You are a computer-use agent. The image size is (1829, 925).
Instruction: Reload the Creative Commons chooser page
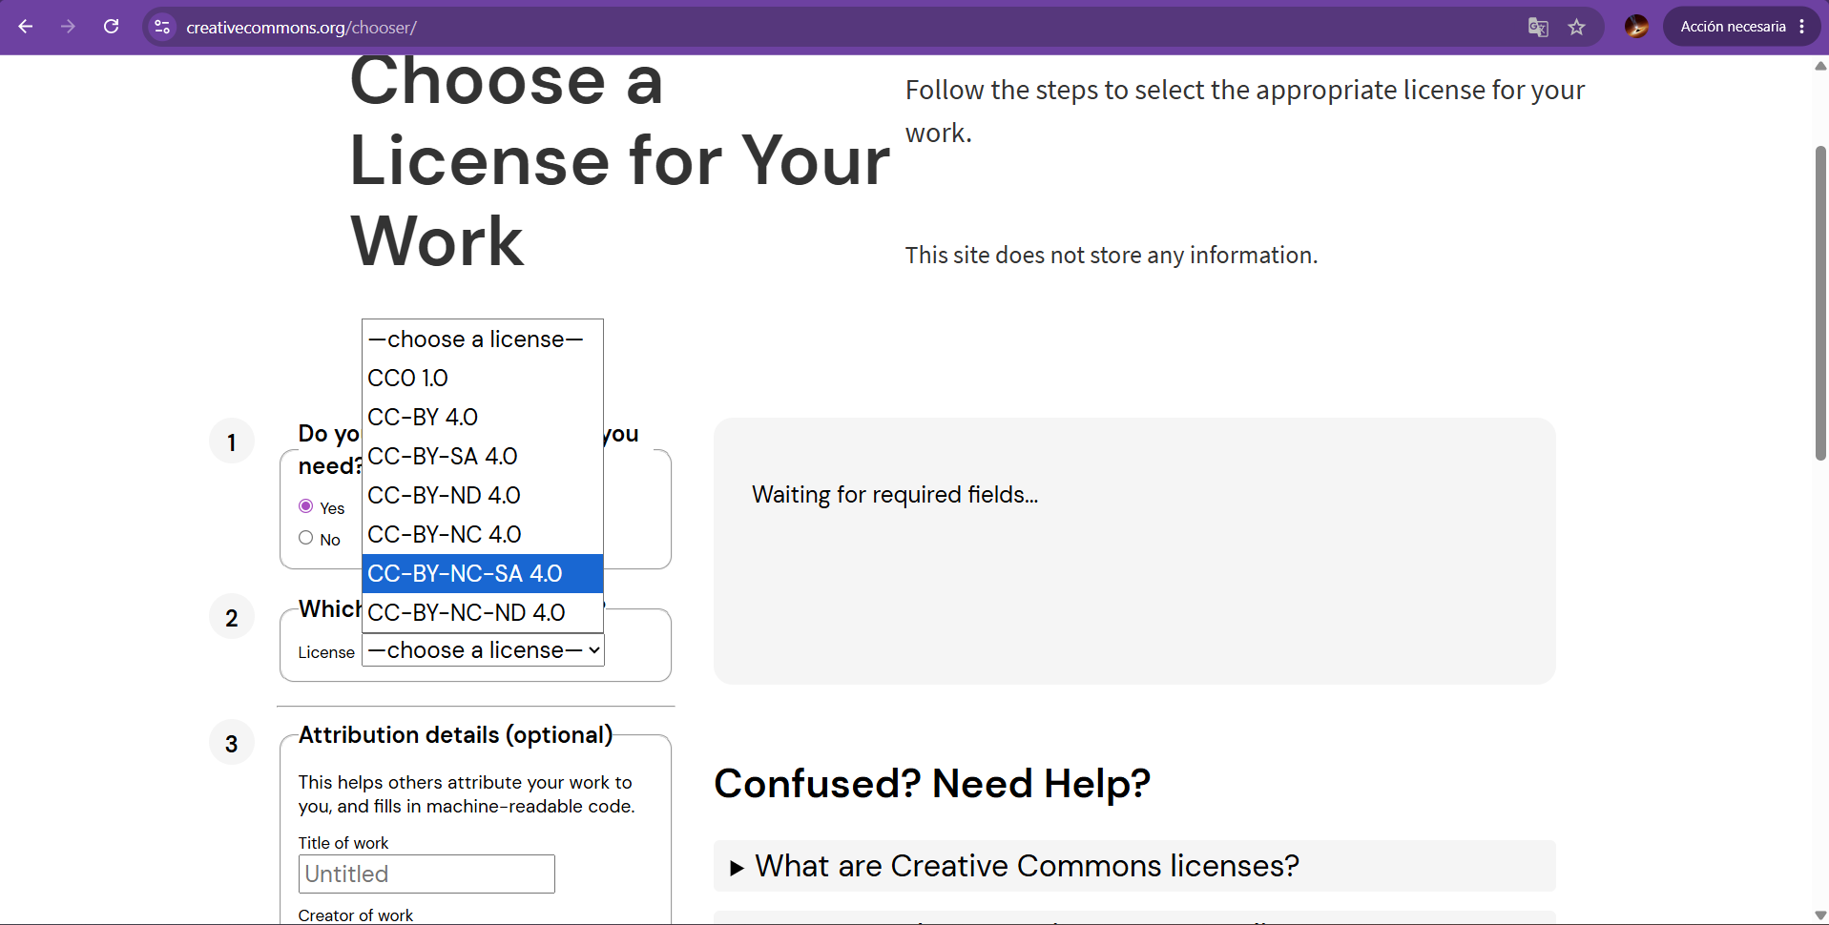[112, 27]
